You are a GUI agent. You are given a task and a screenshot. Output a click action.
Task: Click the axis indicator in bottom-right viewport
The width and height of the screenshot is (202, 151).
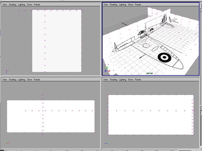[x=106, y=142]
